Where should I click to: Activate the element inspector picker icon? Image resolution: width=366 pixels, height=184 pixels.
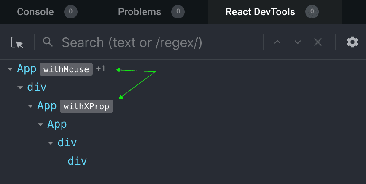coord(17,42)
